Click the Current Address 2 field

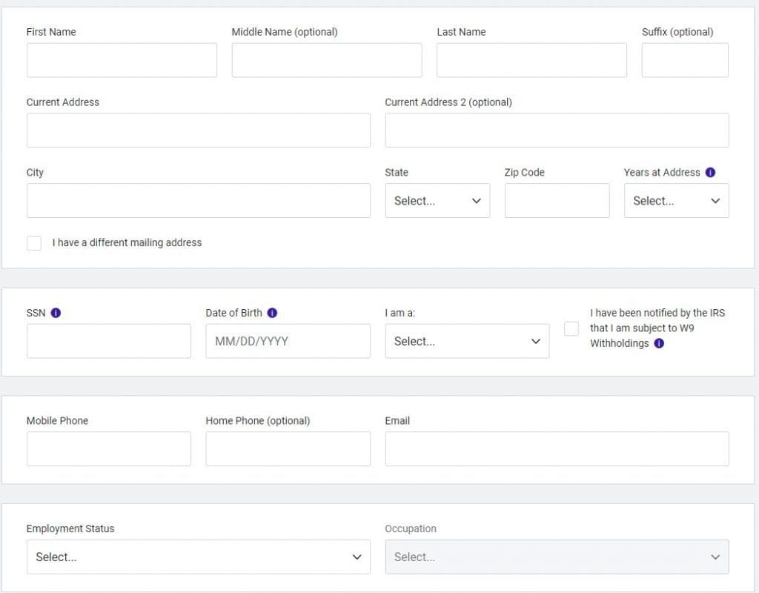click(x=557, y=130)
